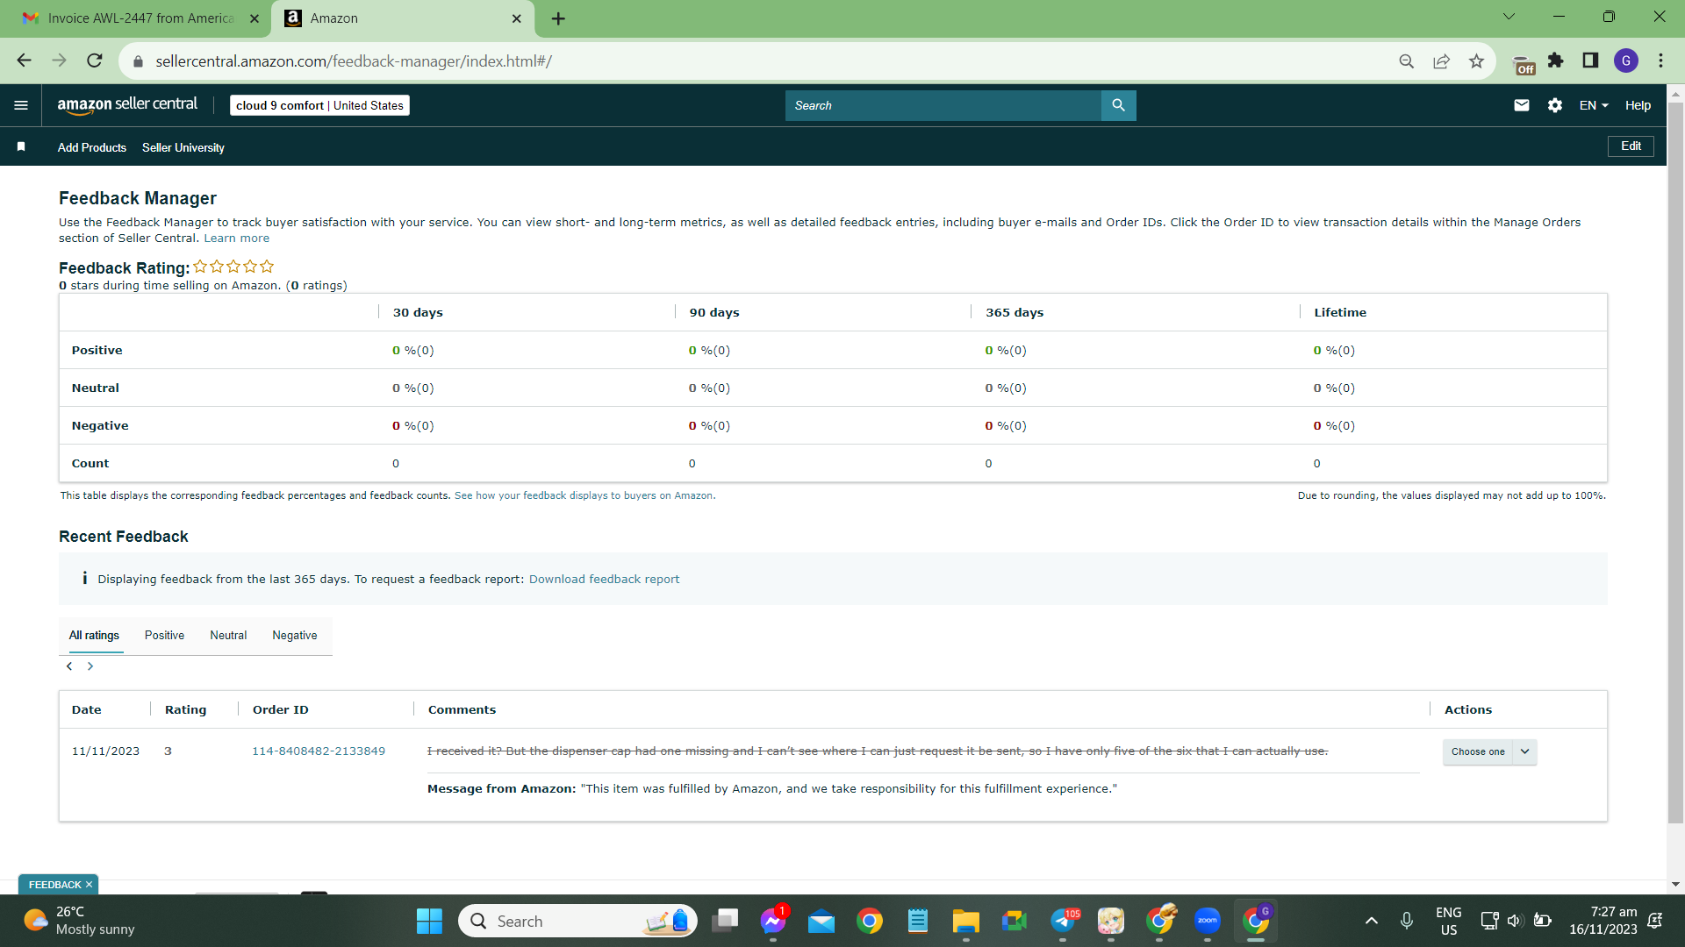Open buyer messages mail icon
The width and height of the screenshot is (1685, 947).
point(1522,105)
